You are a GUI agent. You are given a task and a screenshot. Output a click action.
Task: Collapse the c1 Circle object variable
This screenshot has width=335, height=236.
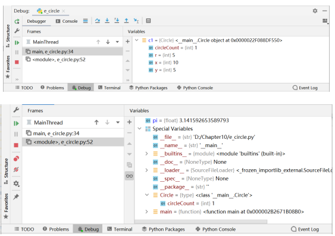point(137,40)
